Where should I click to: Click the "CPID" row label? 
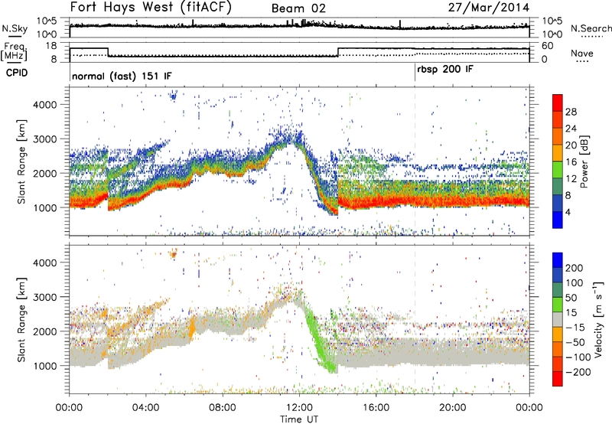click(17, 73)
